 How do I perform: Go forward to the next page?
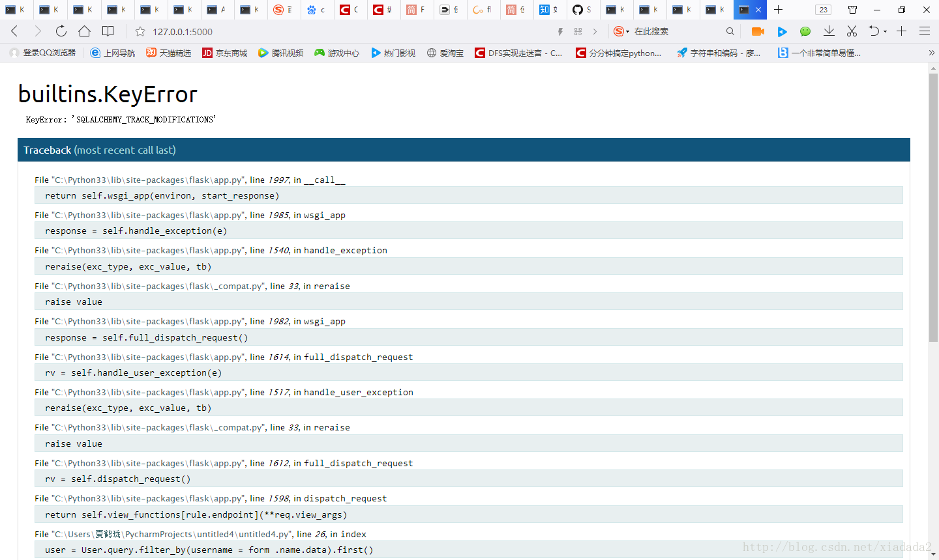coord(37,31)
